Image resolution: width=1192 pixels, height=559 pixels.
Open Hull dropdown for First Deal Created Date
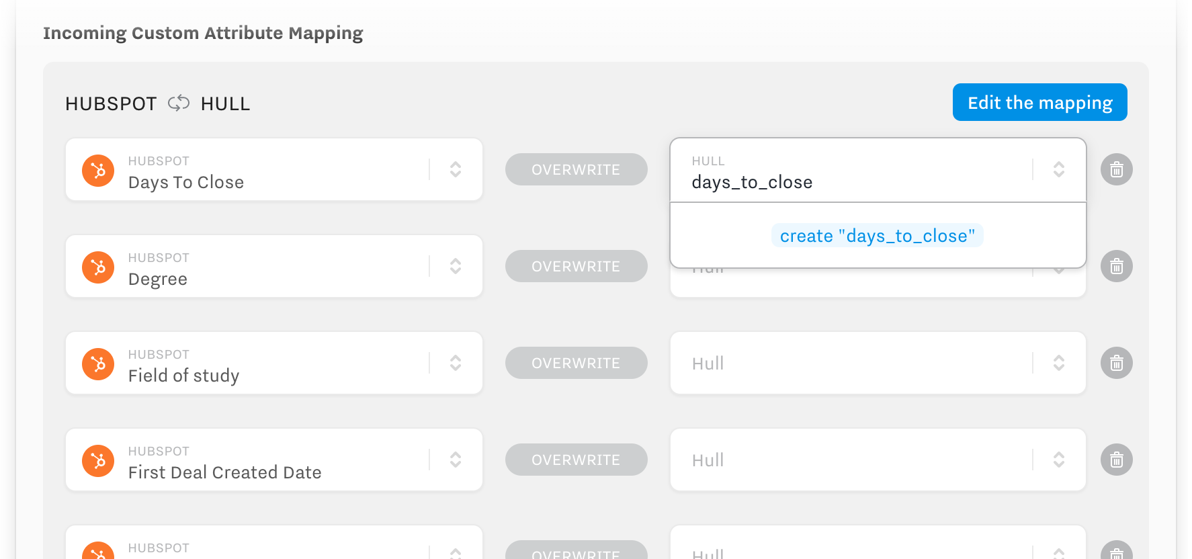pyautogui.click(x=1058, y=460)
